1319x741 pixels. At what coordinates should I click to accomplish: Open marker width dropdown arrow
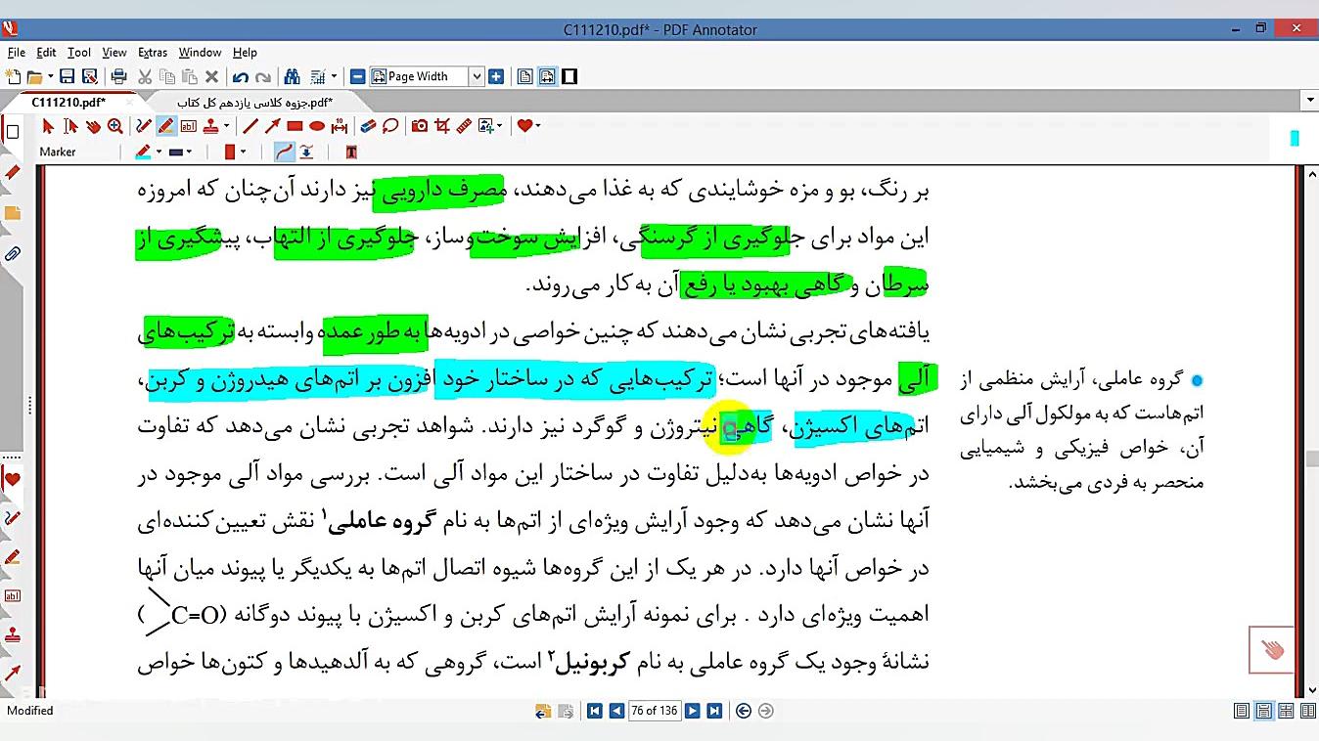click(189, 152)
